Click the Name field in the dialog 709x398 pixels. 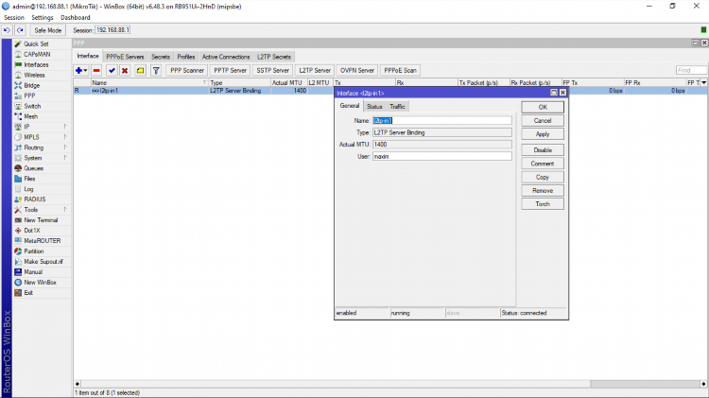coord(442,121)
